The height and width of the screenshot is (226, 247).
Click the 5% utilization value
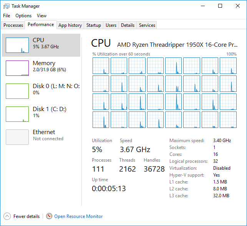(x=97, y=149)
